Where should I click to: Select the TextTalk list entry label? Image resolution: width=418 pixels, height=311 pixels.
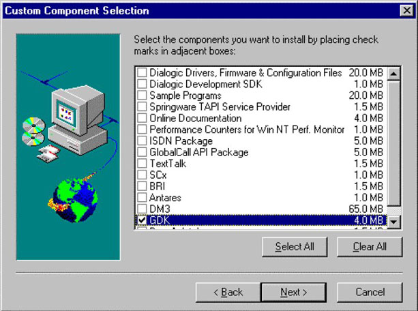point(168,164)
